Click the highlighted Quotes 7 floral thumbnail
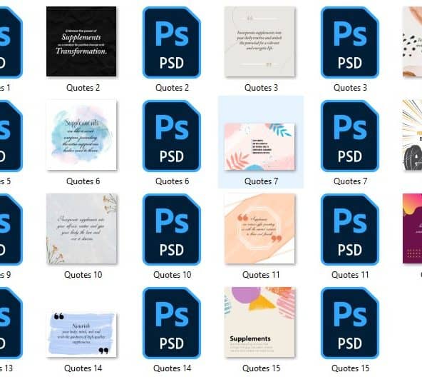422x382 pixels. (x=259, y=146)
